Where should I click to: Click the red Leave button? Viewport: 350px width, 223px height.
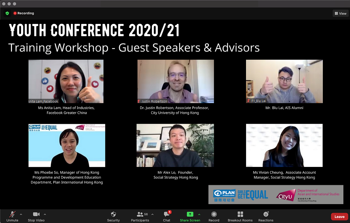[x=339, y=217]
